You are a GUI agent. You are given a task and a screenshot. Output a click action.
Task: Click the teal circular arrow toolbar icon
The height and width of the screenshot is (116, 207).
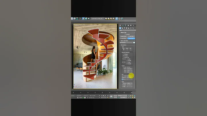[x=122, y=19]
